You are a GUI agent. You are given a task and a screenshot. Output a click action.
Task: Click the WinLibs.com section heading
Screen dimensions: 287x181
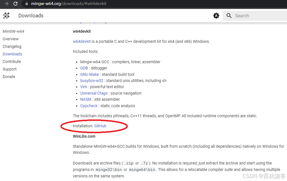[84, 136]
